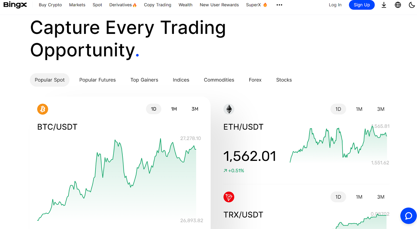Open the customer support chat bubble
This screenshot has width=417, height=229.
coord(408,216)
